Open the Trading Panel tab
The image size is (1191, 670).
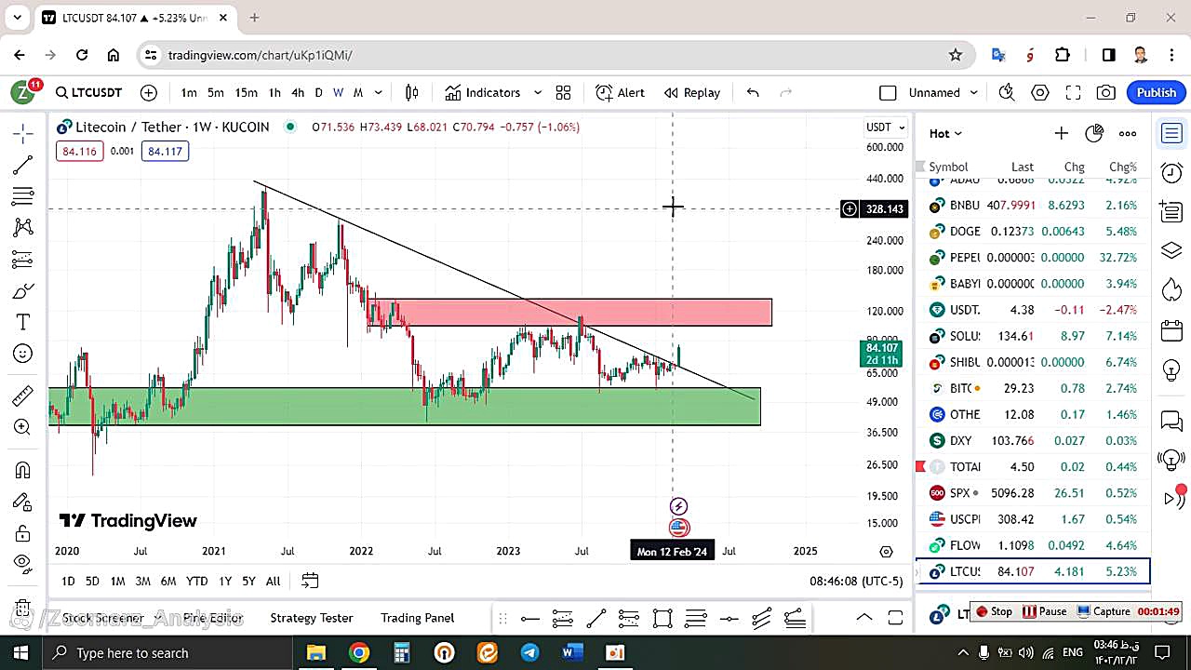417,618
